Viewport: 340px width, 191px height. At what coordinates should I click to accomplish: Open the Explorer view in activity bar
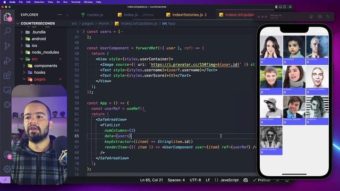(x=7, y=17)
